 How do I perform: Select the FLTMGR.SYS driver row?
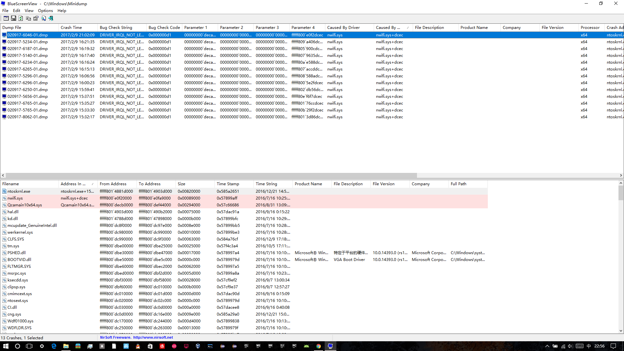click(x=244, y=266)
